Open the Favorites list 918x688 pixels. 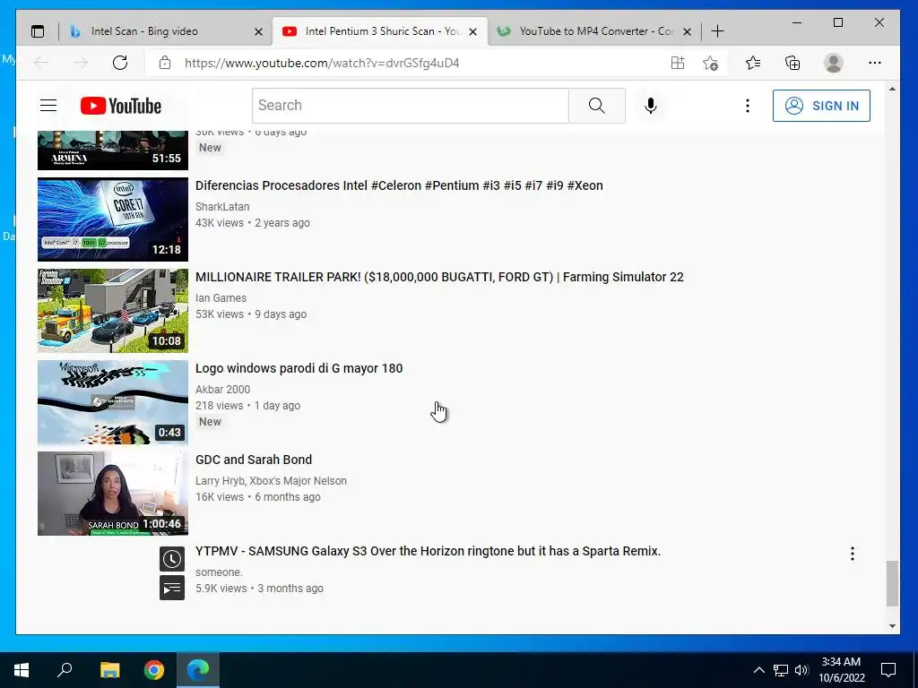(x=753, y=63)
